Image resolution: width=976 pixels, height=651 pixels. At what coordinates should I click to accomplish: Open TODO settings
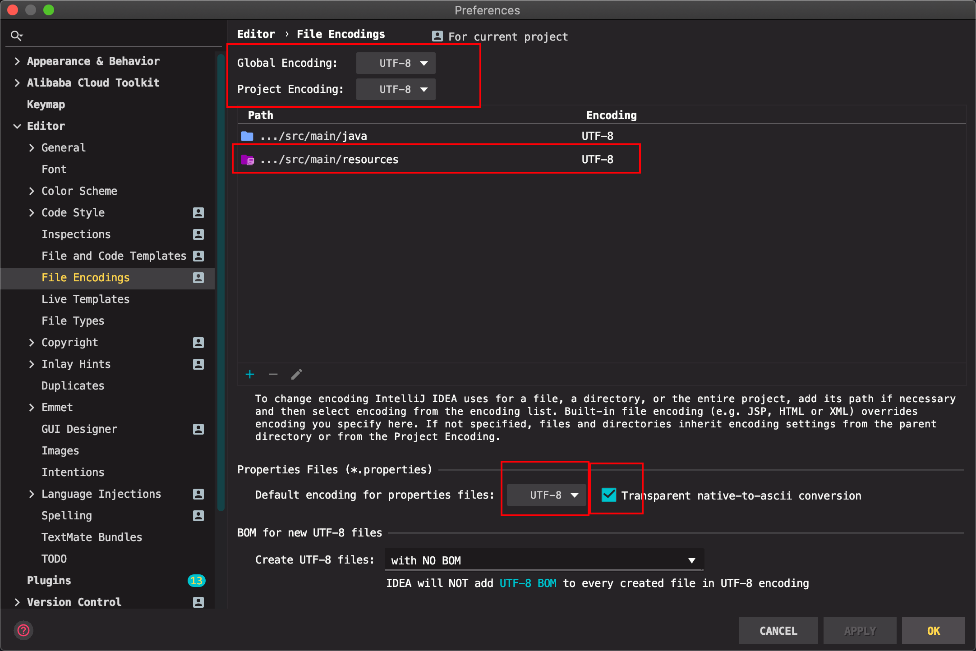coord(54,559)
